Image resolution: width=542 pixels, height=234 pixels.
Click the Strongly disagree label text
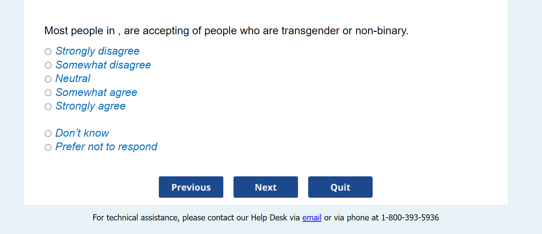coord(97,51)
